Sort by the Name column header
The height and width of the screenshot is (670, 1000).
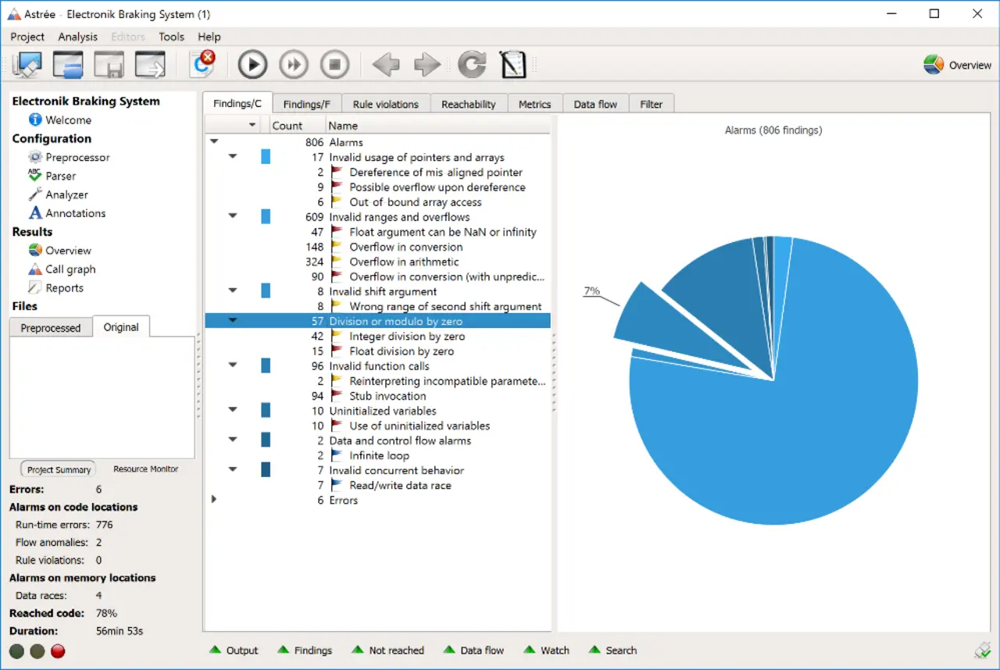(437, 125)
